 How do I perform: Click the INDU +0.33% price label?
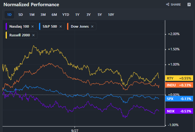[179, 85]
